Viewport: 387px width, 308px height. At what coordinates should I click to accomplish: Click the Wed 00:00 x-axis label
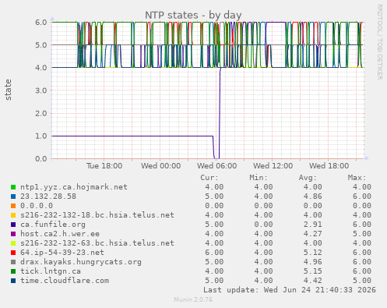(x=160, y=166)
